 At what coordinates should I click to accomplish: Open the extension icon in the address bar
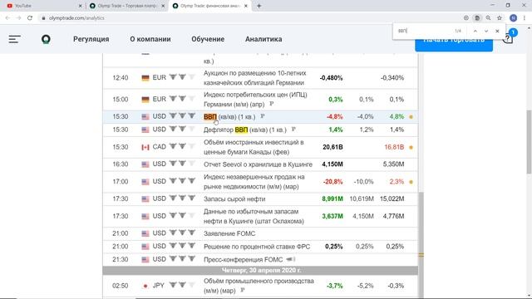tap(477, 18)
